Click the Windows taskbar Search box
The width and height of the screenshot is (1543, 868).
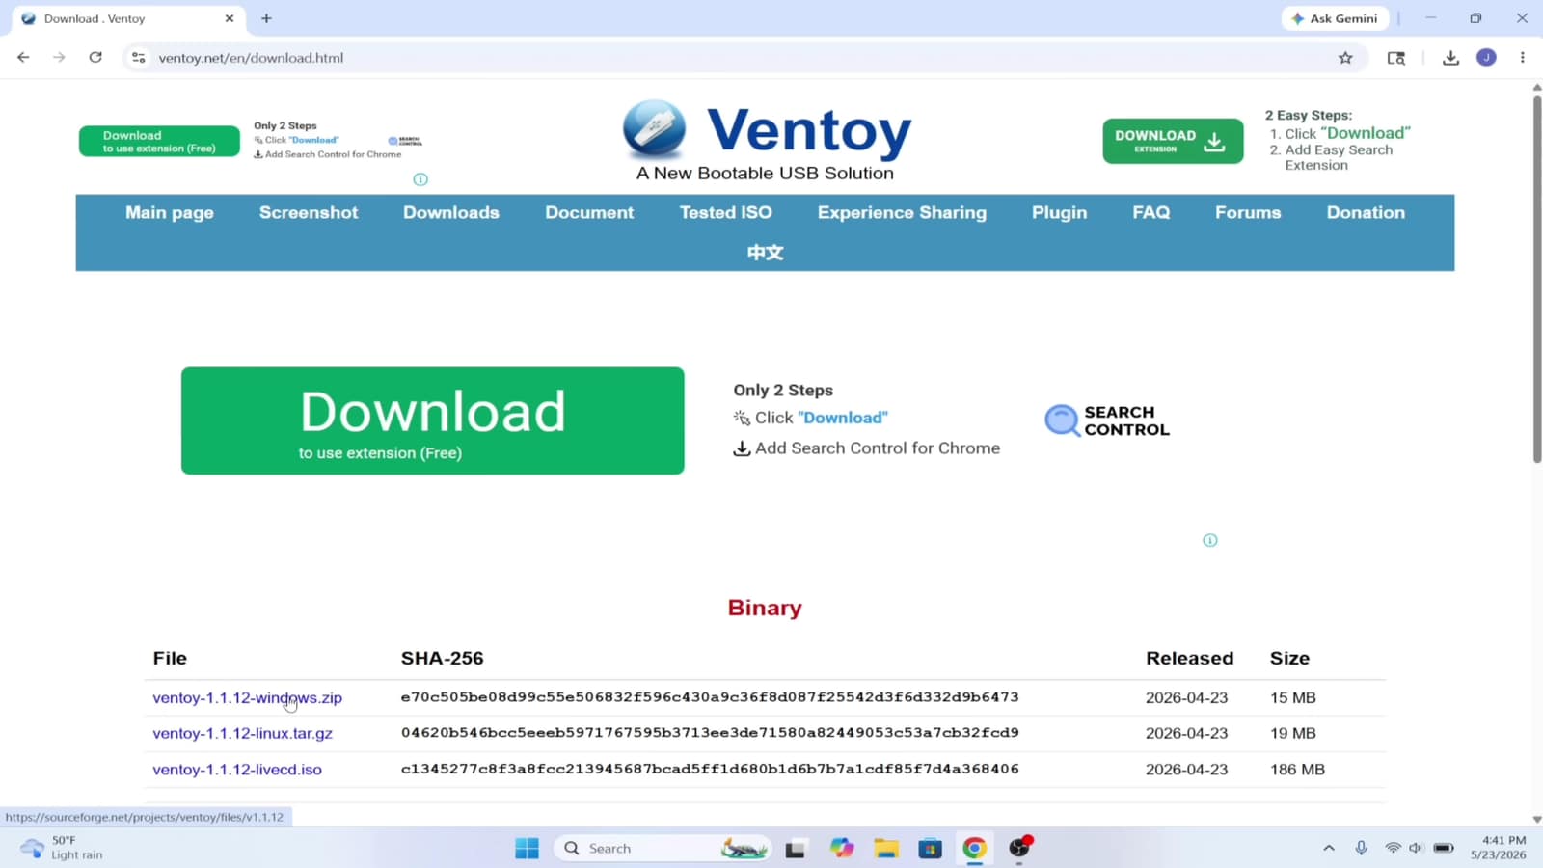pyautogui.click(x=663, y=849)
